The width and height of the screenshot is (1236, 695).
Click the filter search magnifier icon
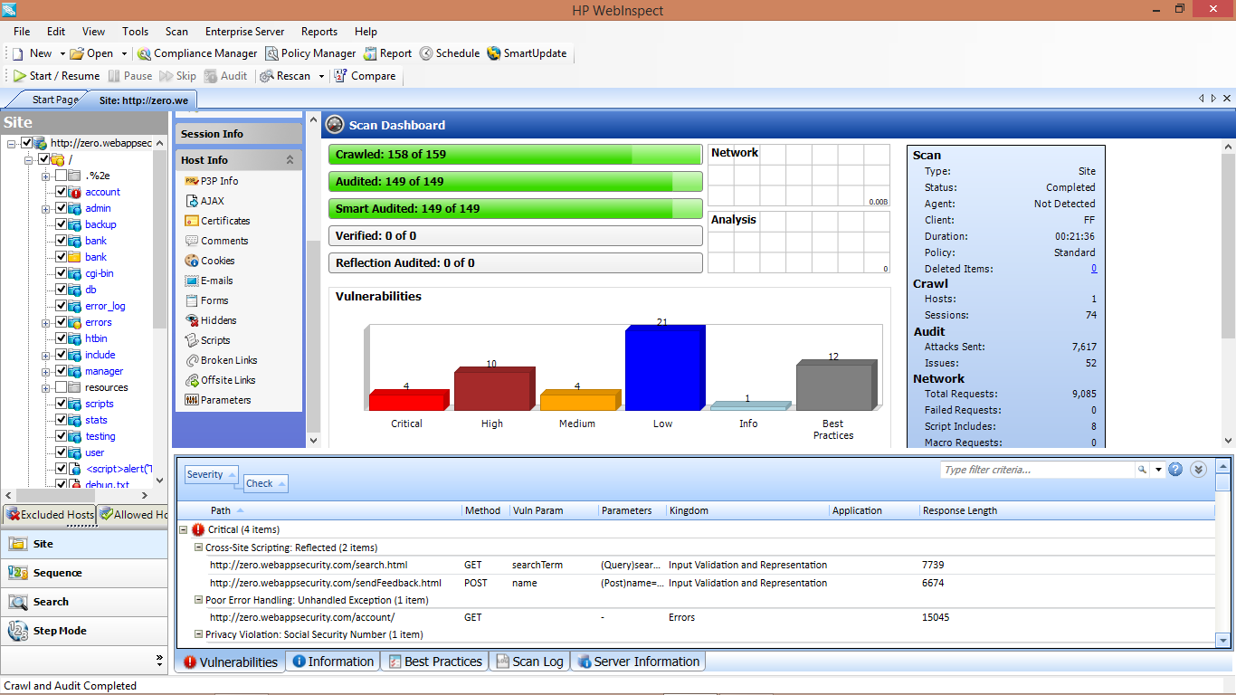click(x=1143, y=470)
